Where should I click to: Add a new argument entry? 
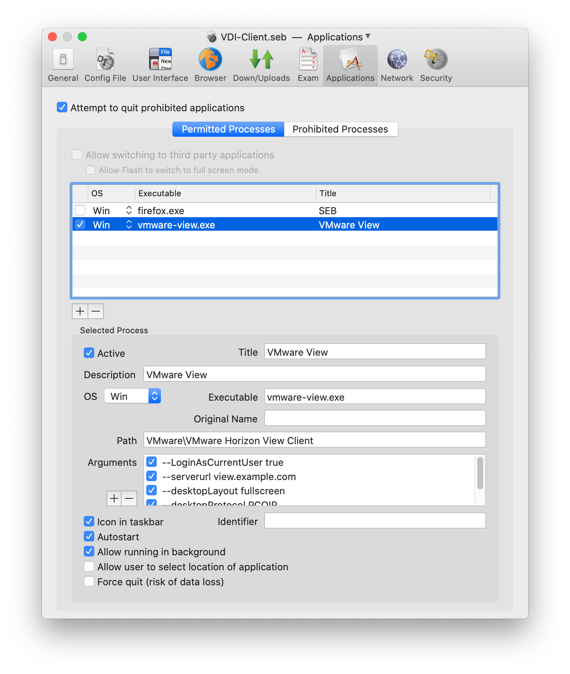pos(114,498)
